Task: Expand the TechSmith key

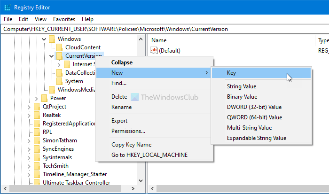Action: [x=29, y=166]
